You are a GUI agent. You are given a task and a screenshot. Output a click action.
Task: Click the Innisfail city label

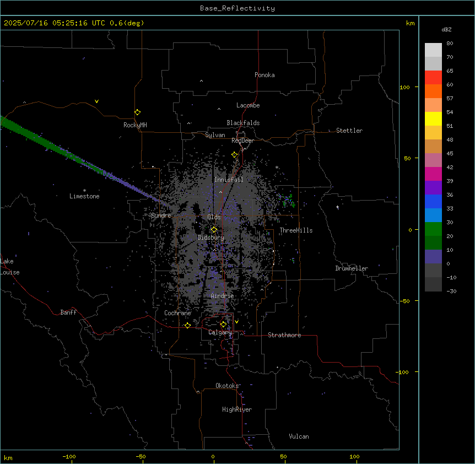click(229, 180)
